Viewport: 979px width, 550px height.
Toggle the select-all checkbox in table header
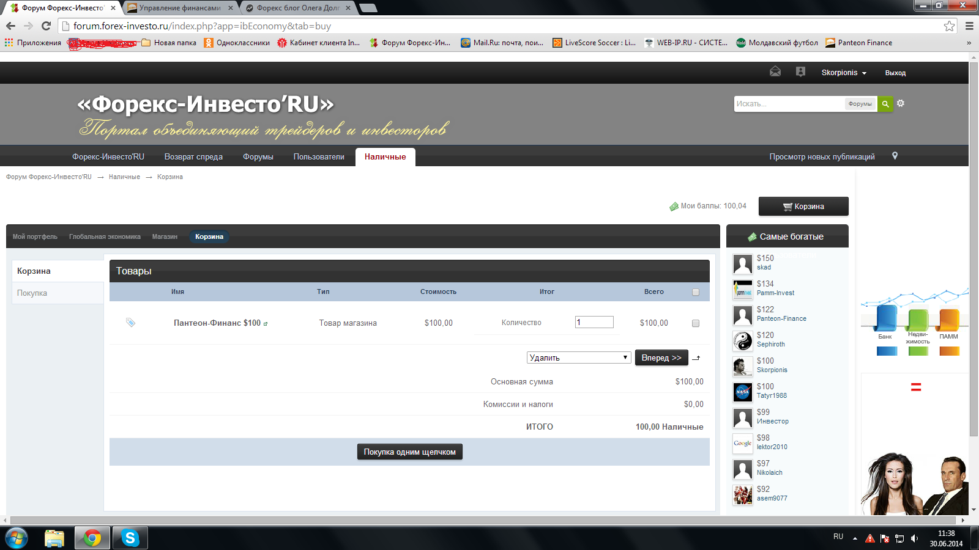point(695,292)
